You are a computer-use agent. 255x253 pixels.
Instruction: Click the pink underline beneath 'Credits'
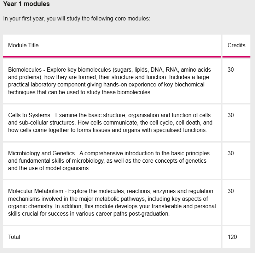(236, 56)
